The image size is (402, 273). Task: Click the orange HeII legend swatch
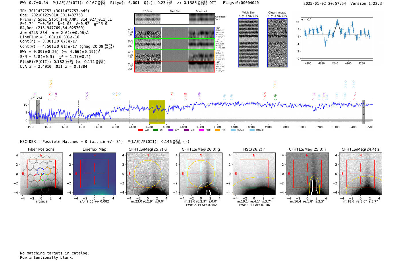217,130
